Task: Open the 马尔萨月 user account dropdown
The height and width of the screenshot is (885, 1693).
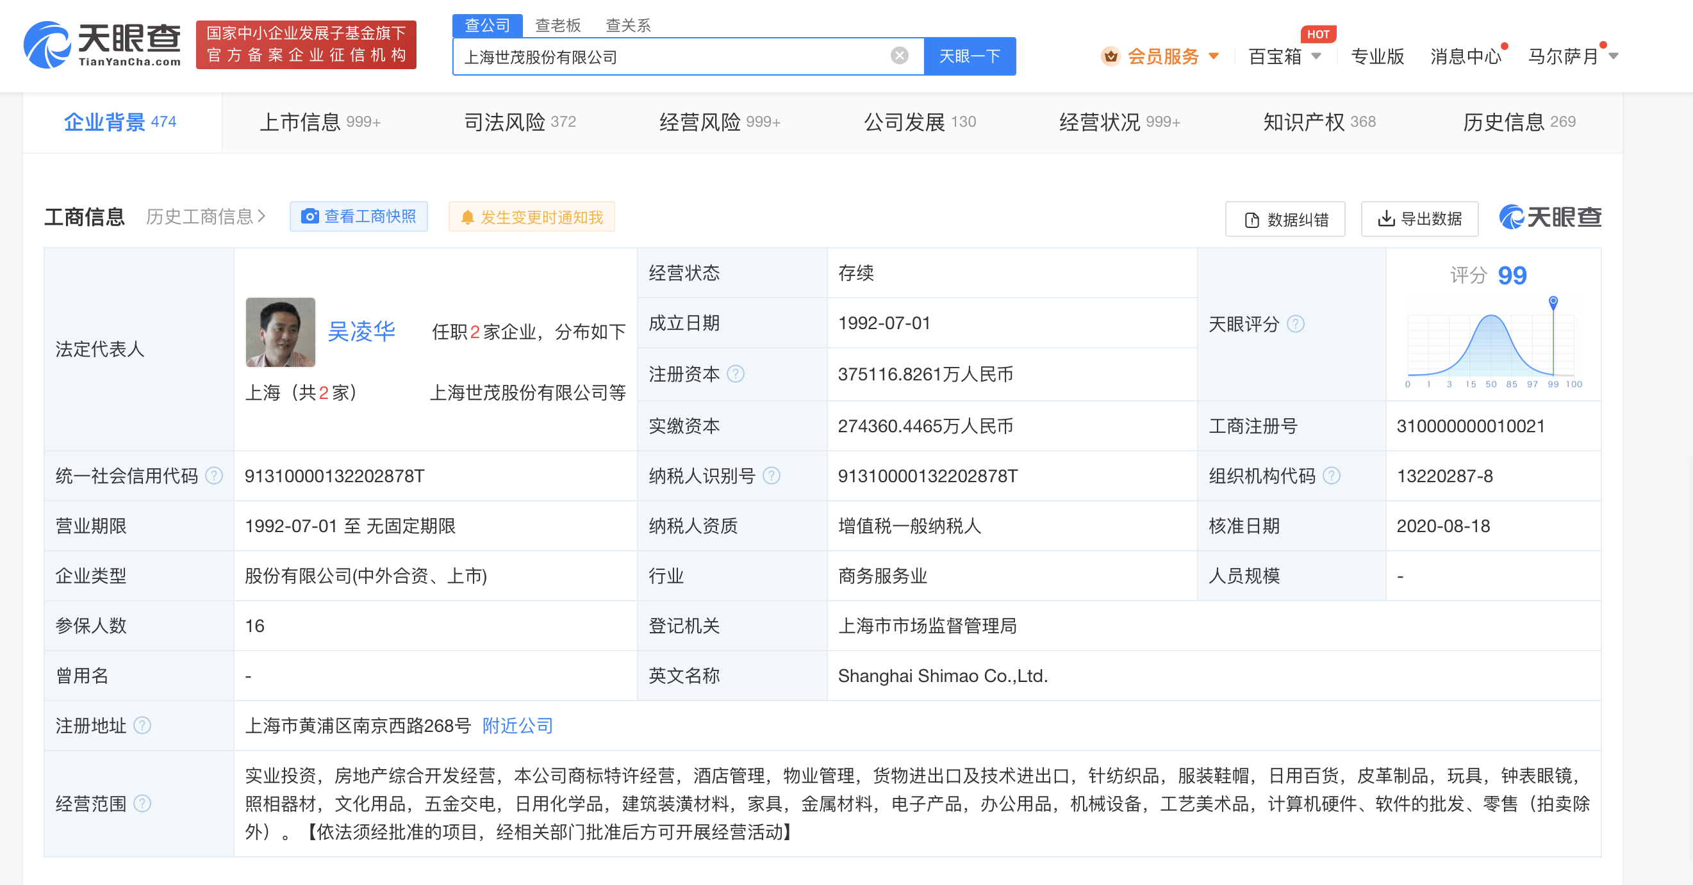Action: tap(1613, 56)
